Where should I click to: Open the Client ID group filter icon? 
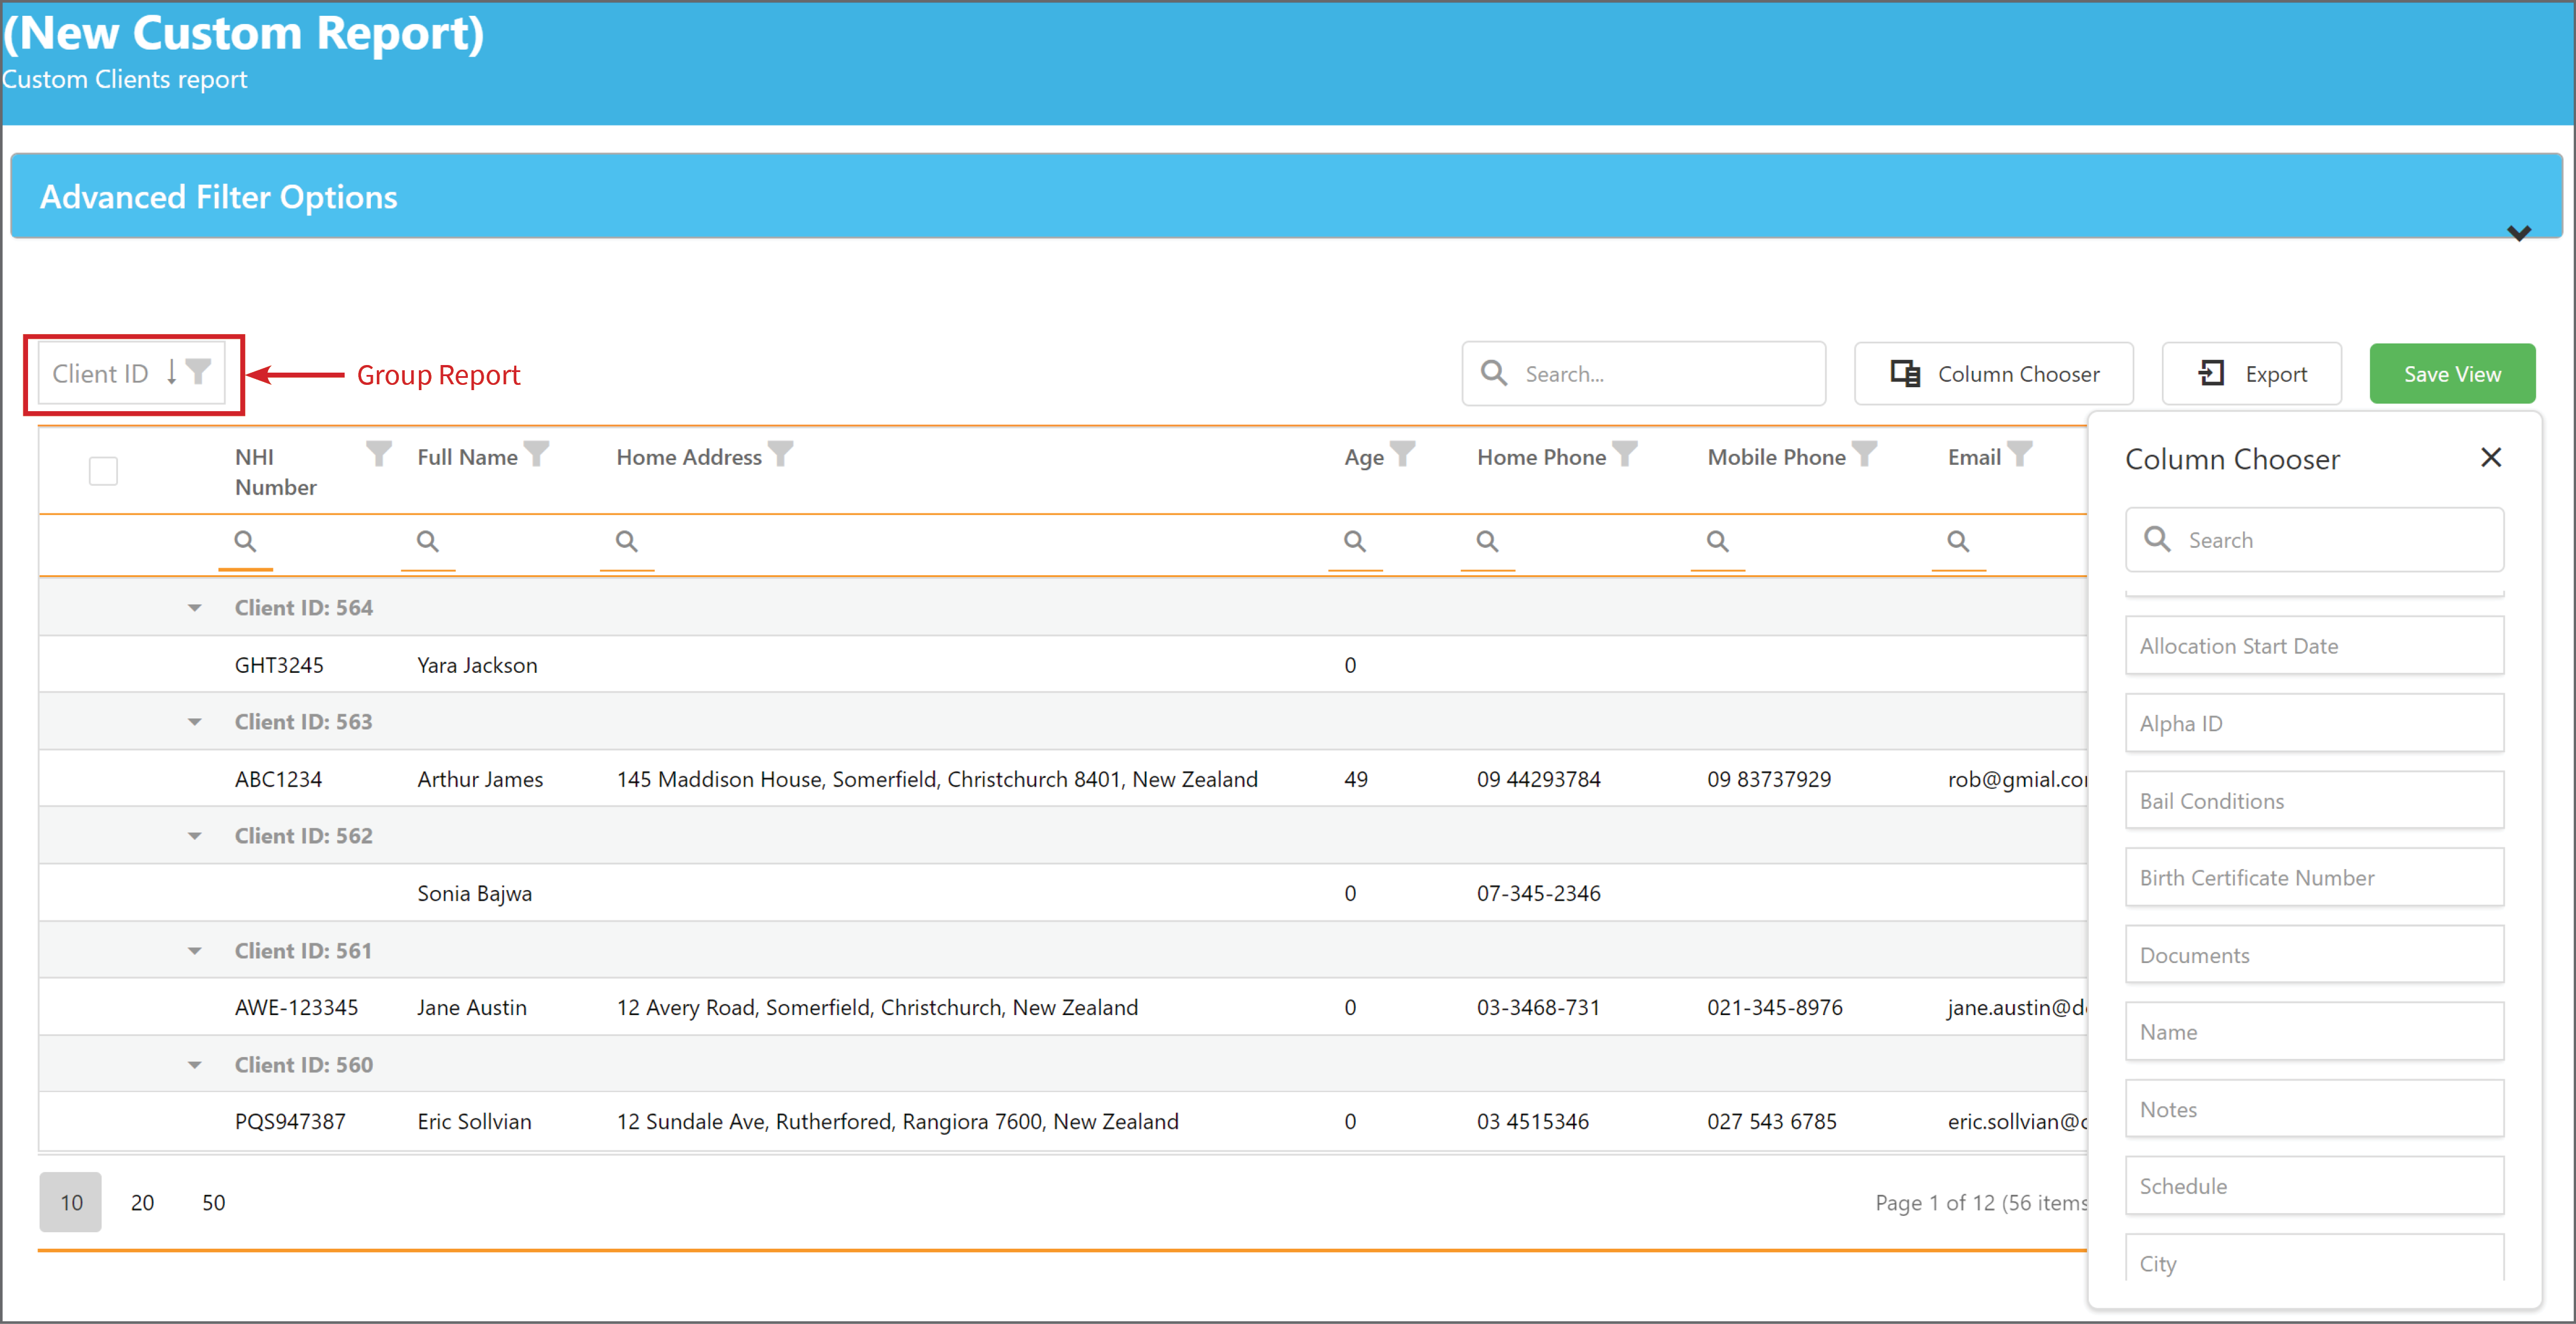(x=198, y=372)
